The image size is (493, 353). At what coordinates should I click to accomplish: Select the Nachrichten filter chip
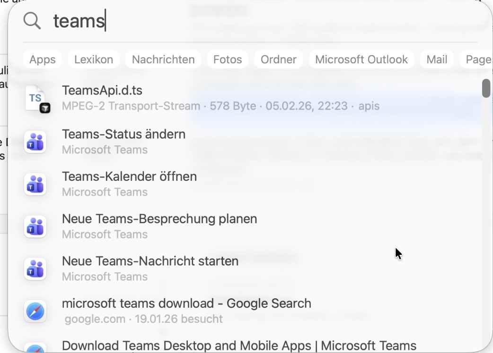coord(163,59)
